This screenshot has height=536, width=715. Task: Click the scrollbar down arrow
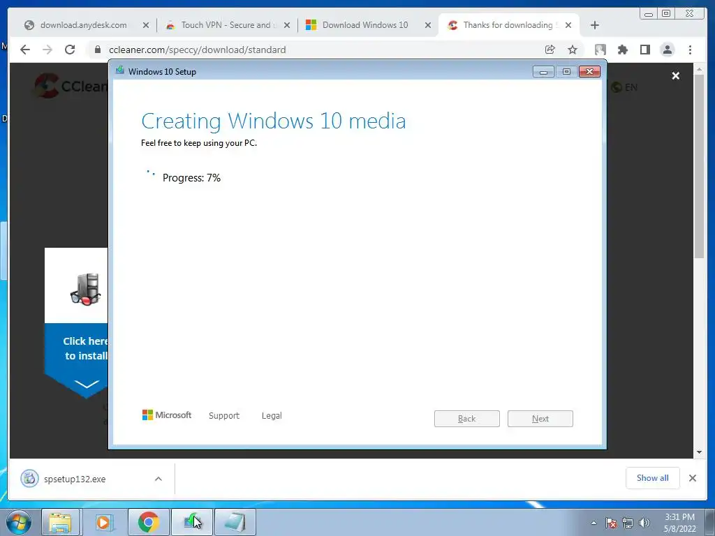tap(699, 452)
